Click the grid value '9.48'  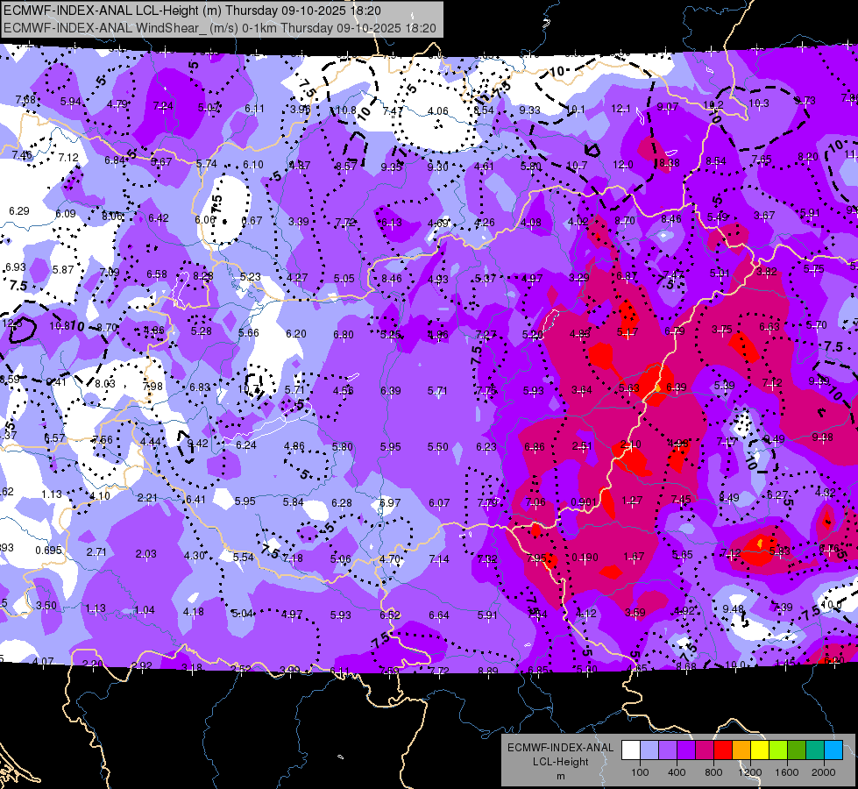[x=734, y=609]
